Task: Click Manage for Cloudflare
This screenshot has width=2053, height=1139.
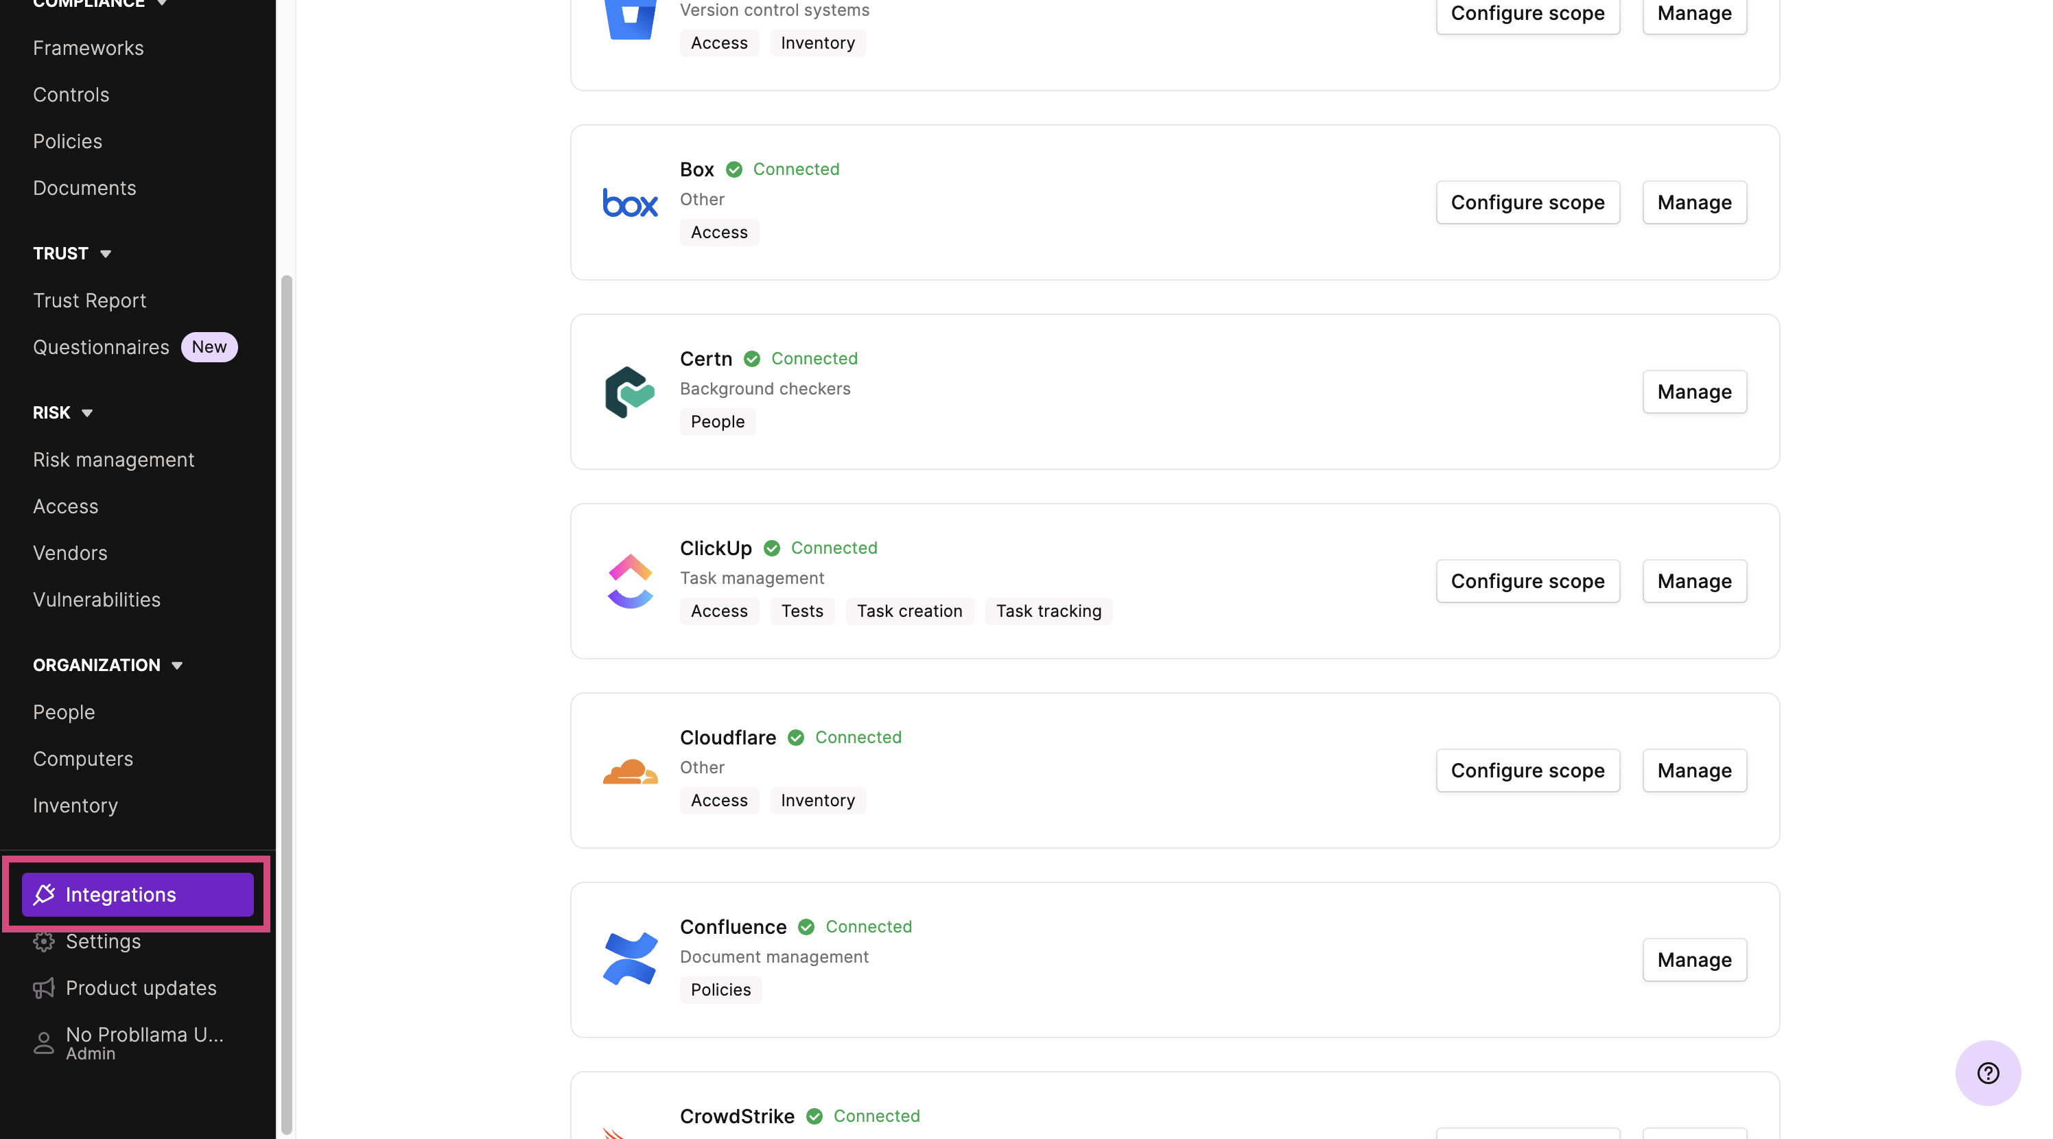Action: click(1694, 771)
